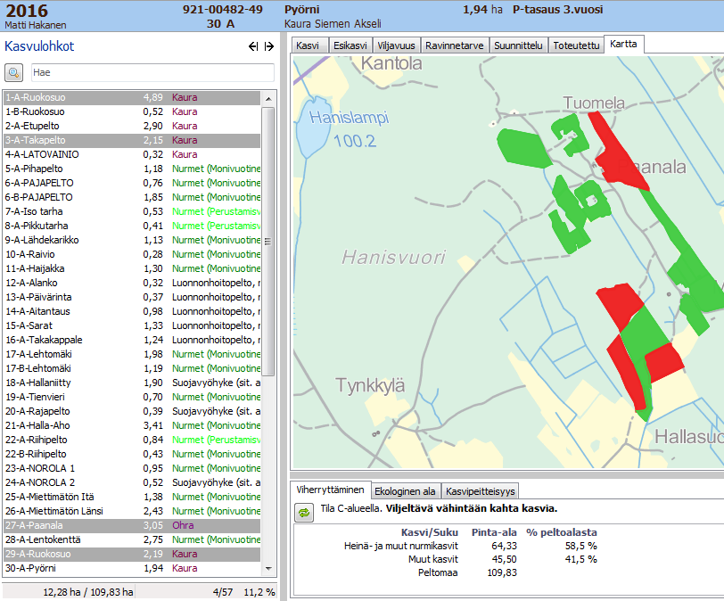724x601 pixels.
Task: Click the Tynkkylä place name on map
Action: pos(370,385)
